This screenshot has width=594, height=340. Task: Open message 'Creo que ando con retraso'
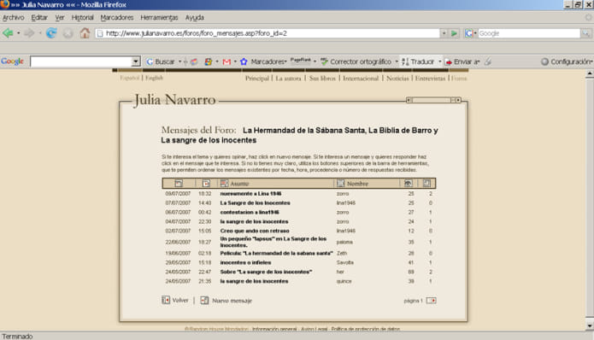tap(255, 231)
